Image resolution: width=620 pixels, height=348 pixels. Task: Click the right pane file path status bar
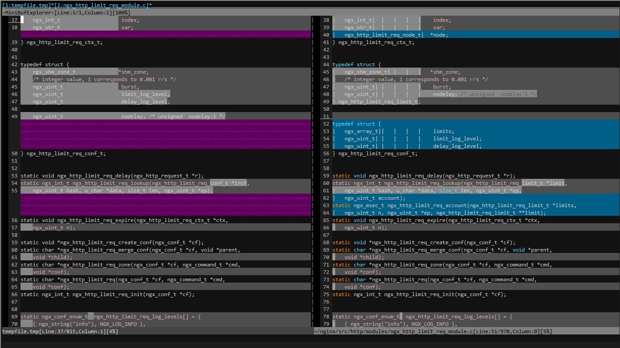click(x=432, y=331)
